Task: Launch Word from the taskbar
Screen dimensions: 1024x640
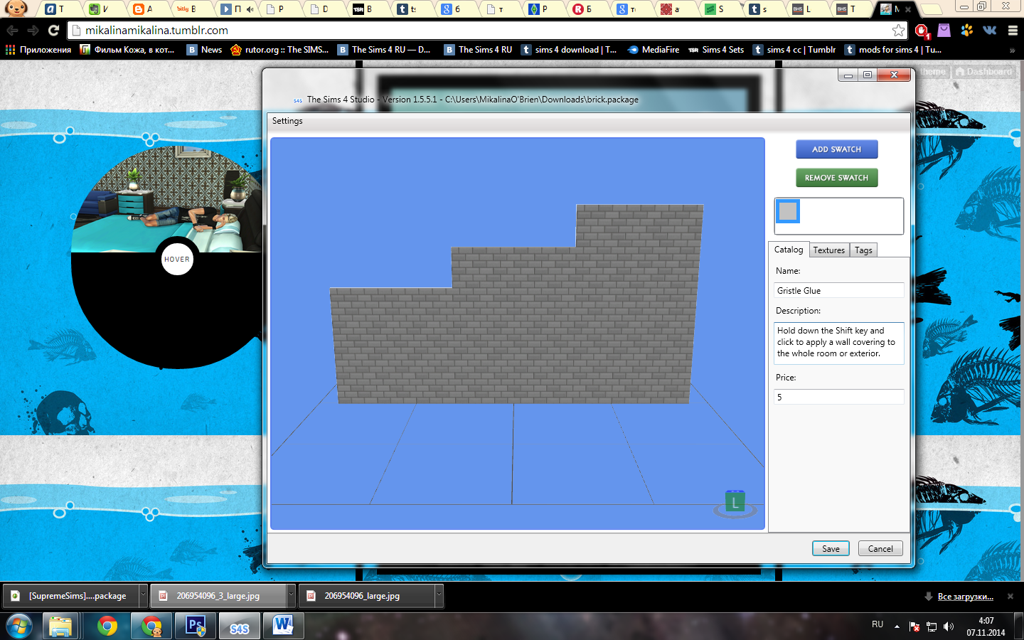Action: (283, 626)
